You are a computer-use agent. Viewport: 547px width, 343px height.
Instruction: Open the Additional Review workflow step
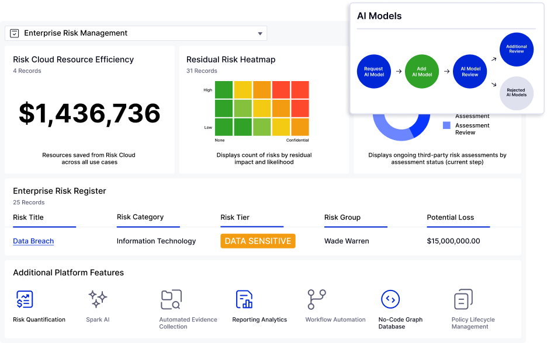tap(516, 50)
